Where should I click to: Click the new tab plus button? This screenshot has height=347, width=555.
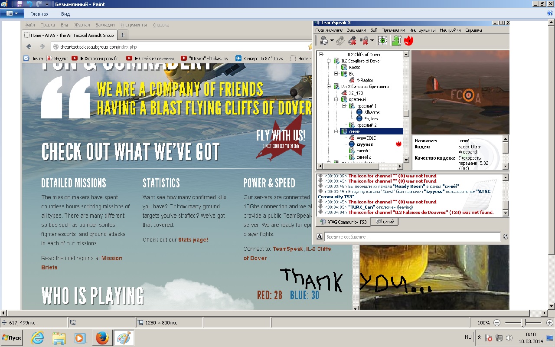tap(123, 35)
